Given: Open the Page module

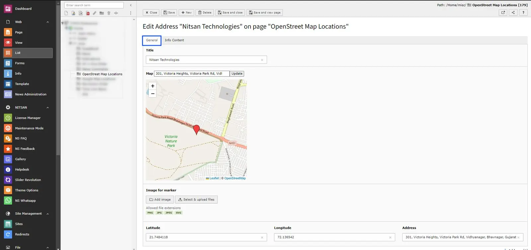Looking at the screenshot, I should pos(28,32).
